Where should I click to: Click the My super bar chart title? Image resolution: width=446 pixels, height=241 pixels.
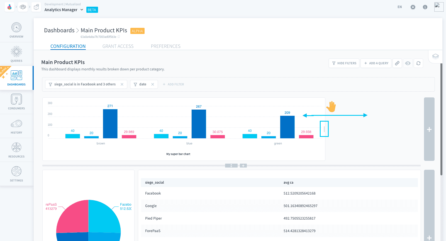tap(178, 154)
